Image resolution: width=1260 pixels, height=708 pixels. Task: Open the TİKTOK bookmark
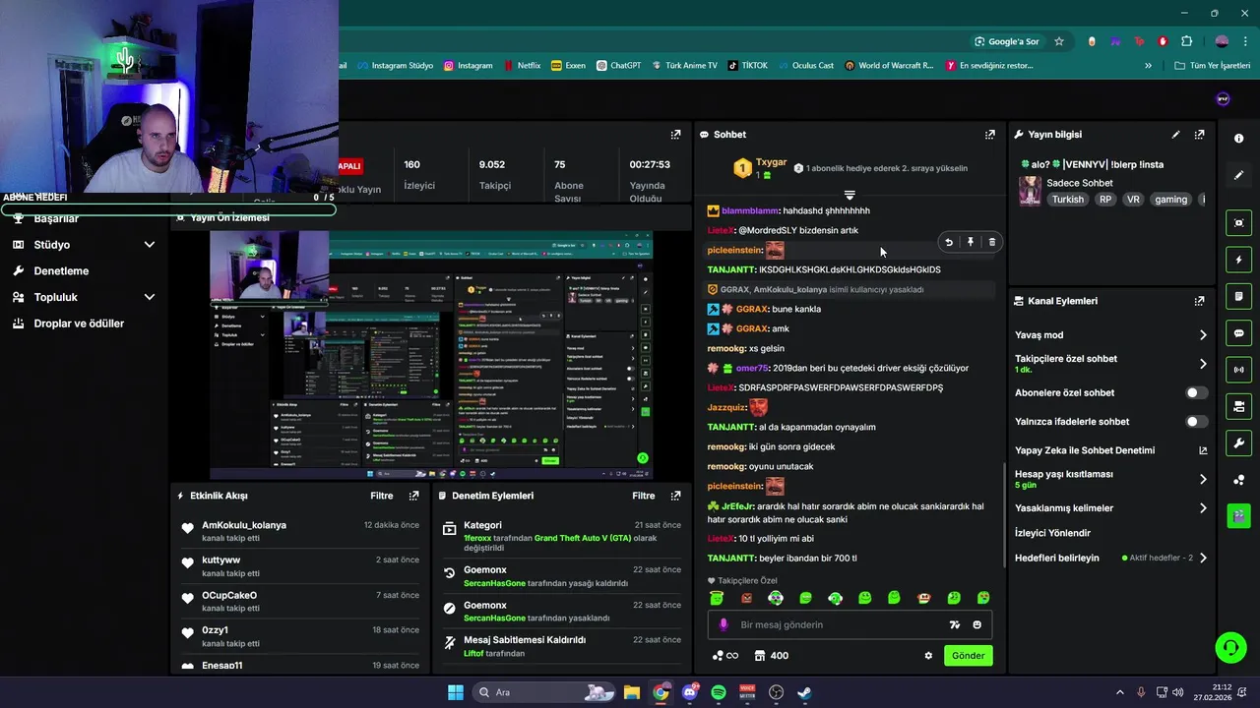(747, 66)
